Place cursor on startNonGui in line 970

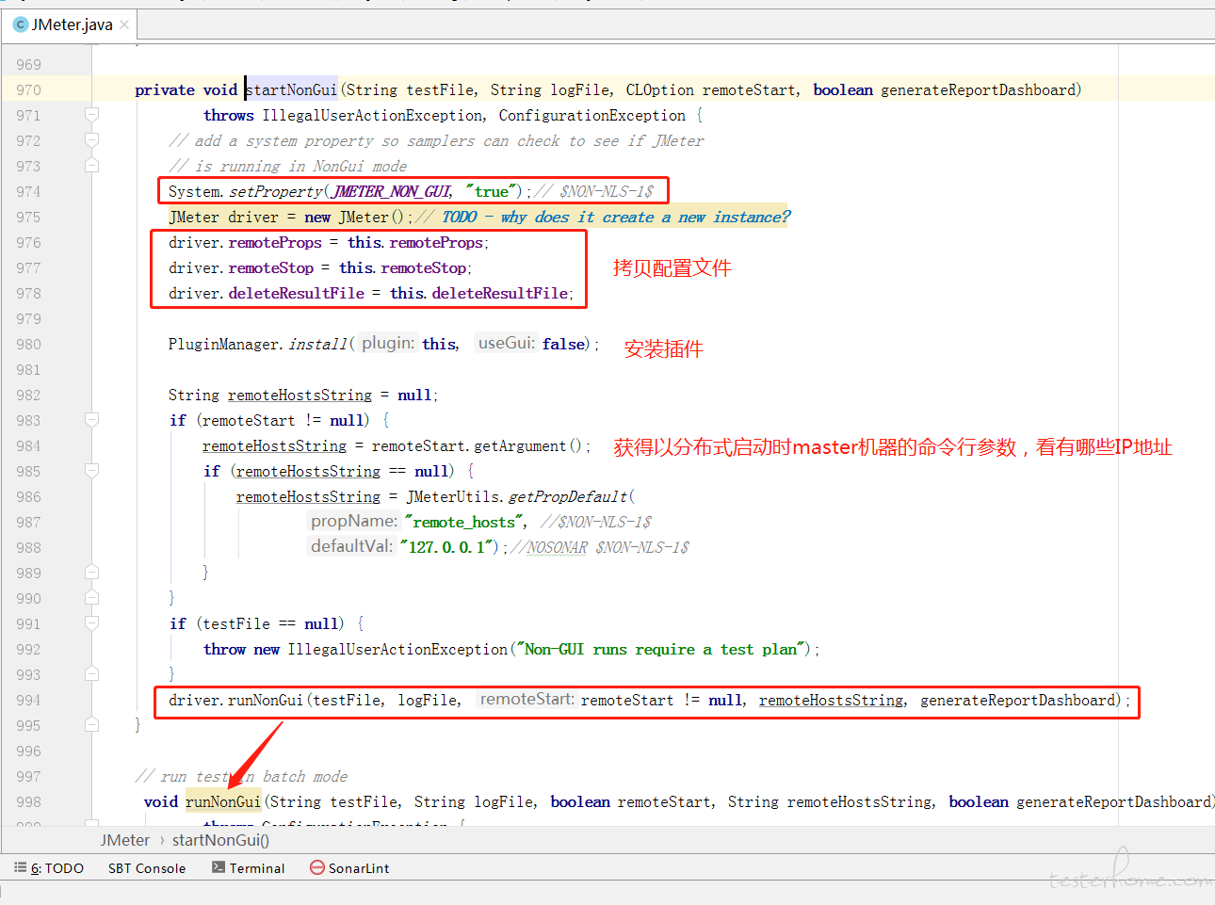291,89
